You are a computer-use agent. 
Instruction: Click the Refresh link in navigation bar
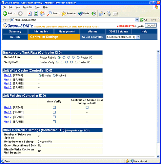tap(15, 37)
